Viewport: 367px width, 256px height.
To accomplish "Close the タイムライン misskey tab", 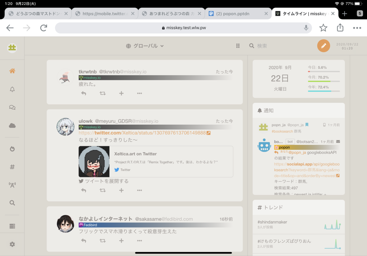I will point(333,13).
